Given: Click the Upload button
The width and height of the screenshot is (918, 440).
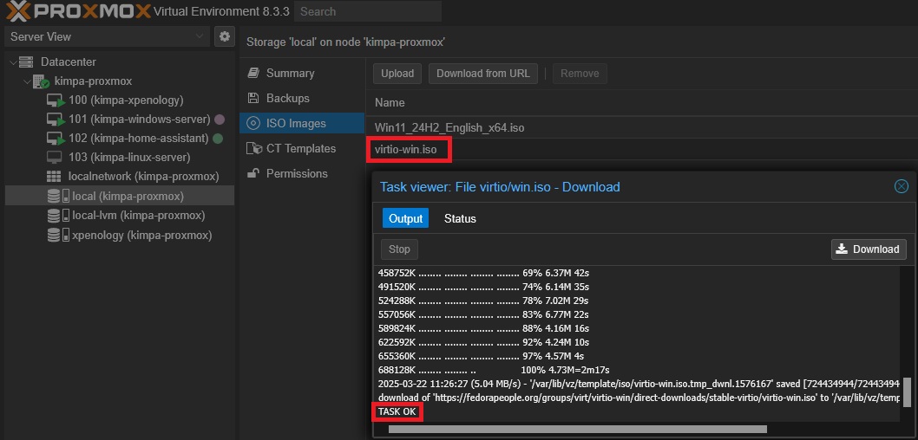Looking at the screenshot, I should click(397, 74).
